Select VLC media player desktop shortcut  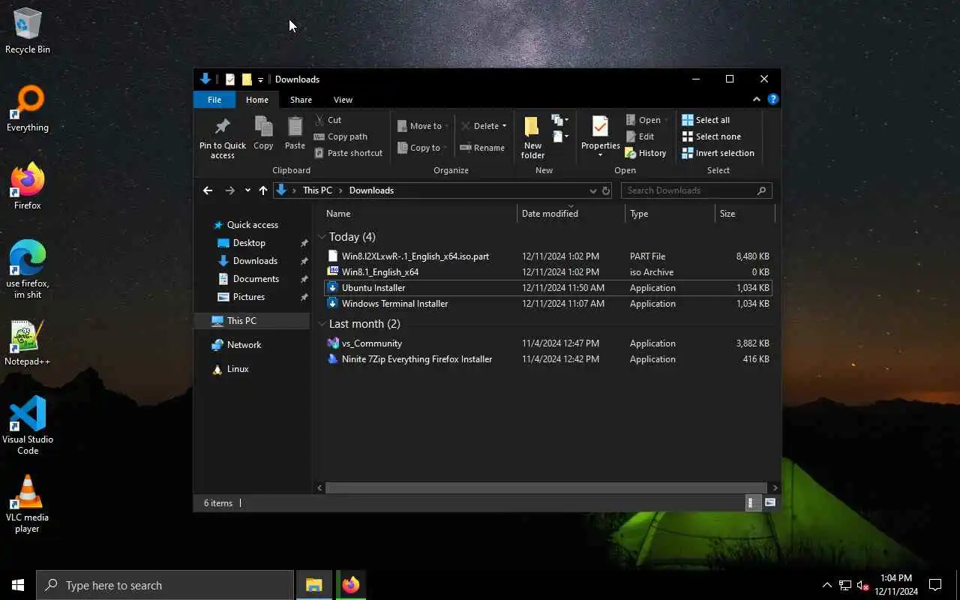[28, 504]
